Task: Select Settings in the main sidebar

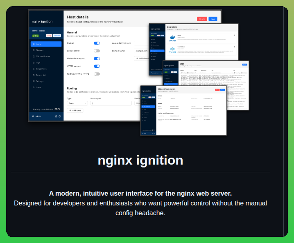Action: coord(46,81)
